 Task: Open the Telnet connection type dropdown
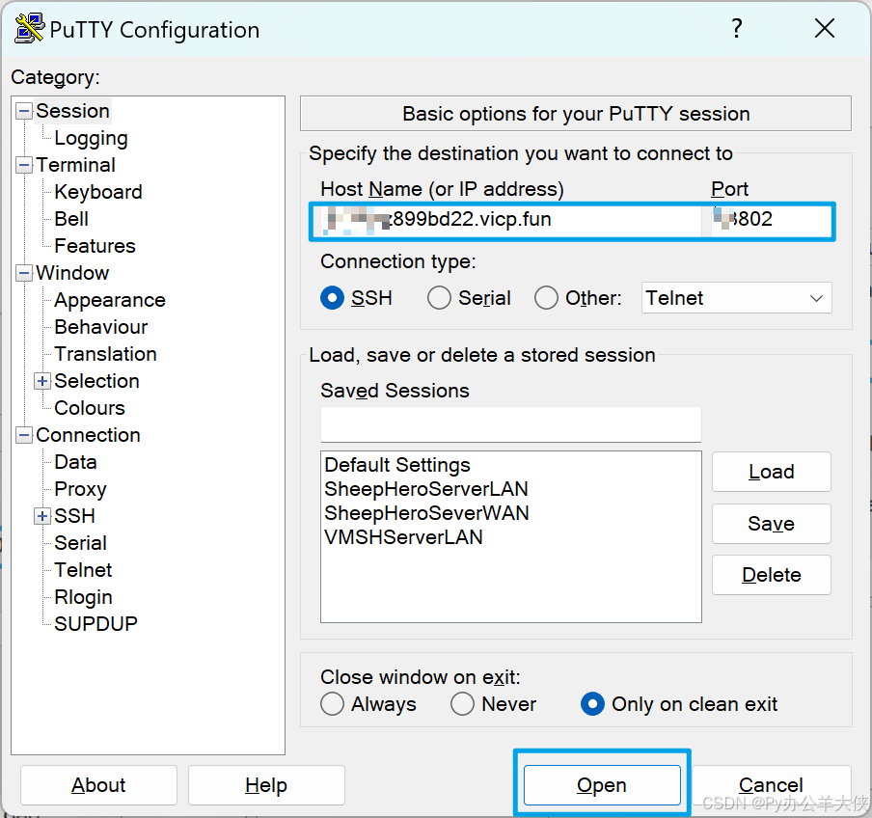pyautogui.click(x=736, y=298)
